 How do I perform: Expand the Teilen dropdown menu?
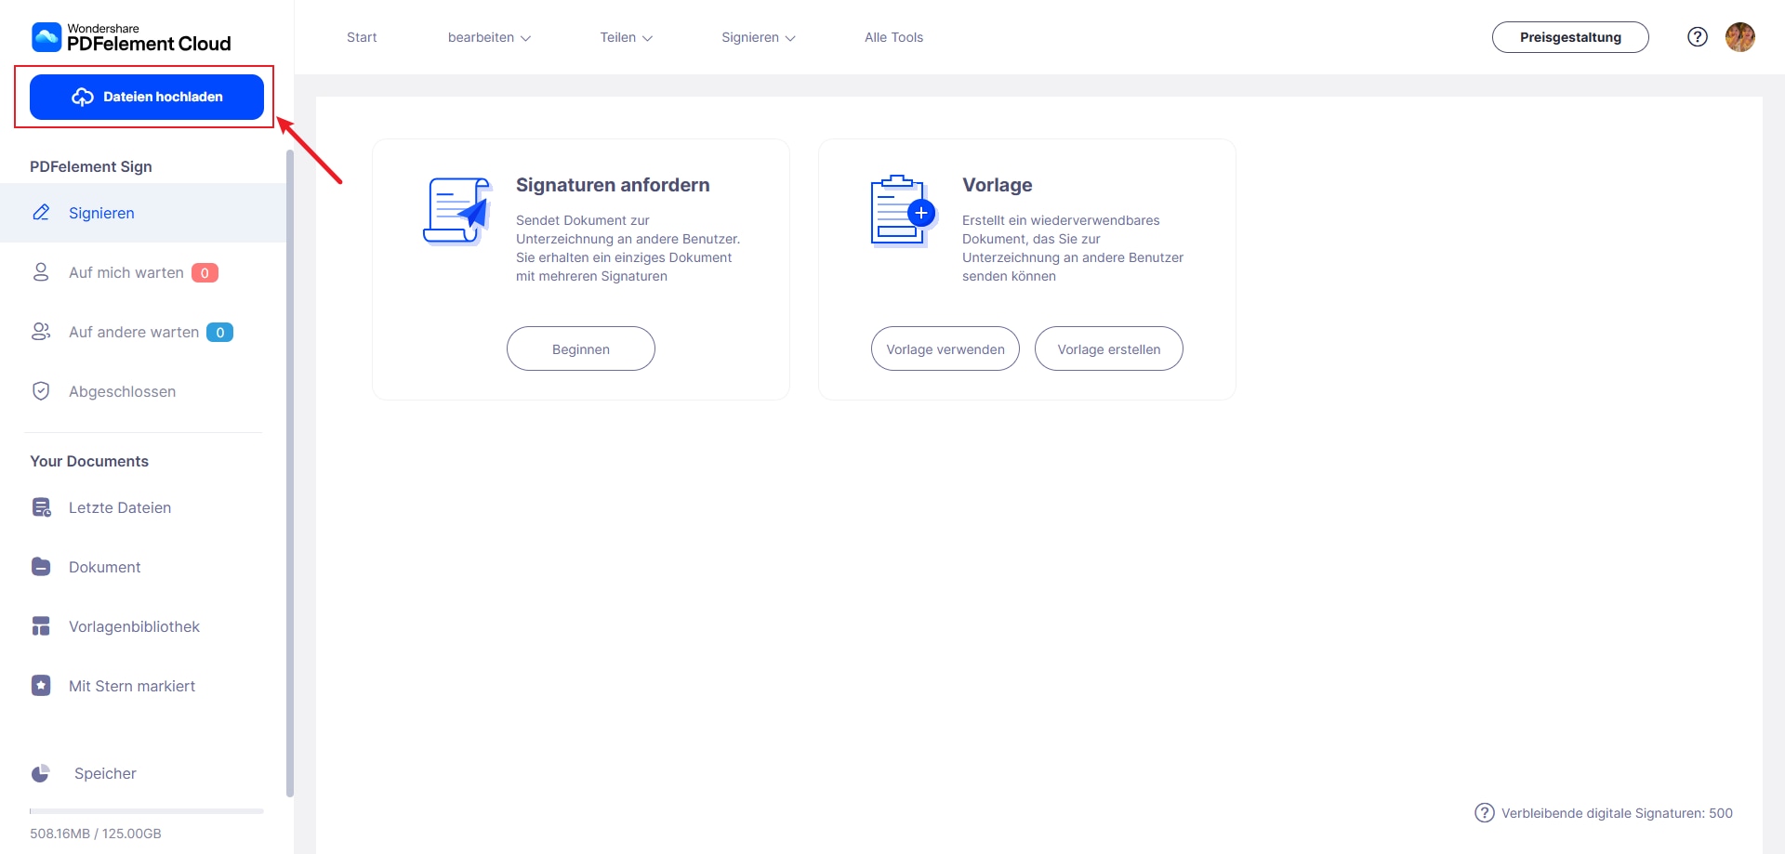pos(627,37)
